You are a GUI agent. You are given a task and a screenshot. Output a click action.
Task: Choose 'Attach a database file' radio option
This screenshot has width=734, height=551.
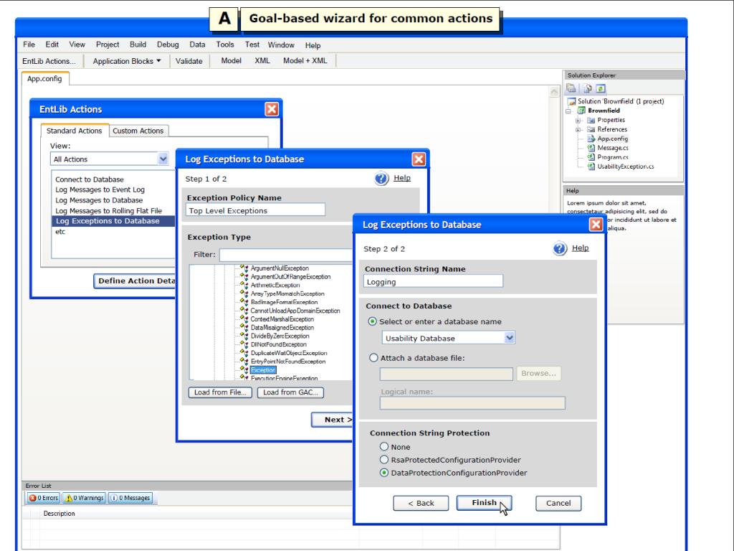[x=373, y=358]
